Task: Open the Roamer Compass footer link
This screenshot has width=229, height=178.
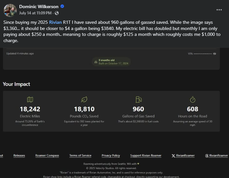Action: [x=47, y=156]
